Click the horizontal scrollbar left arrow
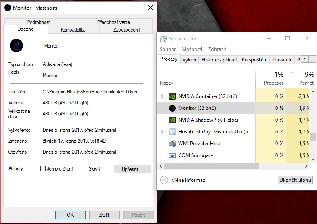Viewport: 317px width, 224px height. (161, 166)
